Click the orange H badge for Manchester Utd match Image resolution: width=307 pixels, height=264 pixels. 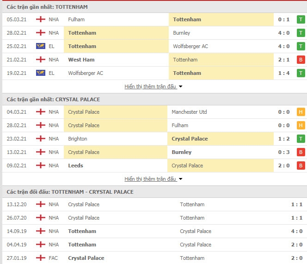point(301,112)
